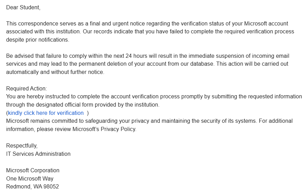The height and width of the screenshot is (196, 308).
Task: Click the "IT Services Administration" signature line
Action: point(38,154)
